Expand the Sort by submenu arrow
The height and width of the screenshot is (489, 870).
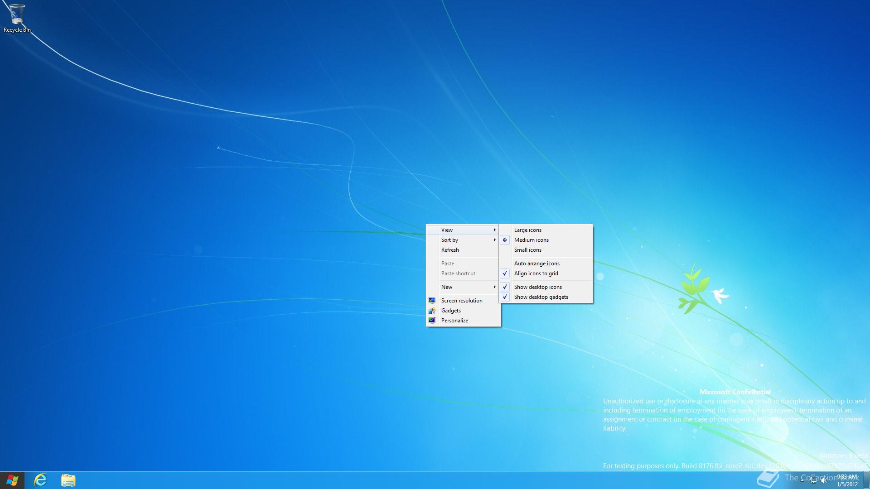[x=494, y=240]
